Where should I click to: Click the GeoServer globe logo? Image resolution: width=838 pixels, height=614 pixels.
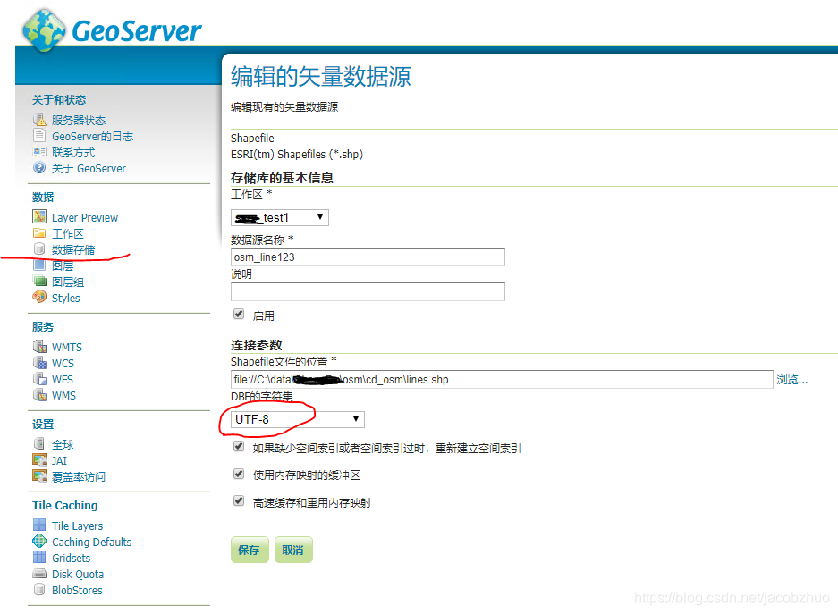pyautogui.click(x=45, y=30)
